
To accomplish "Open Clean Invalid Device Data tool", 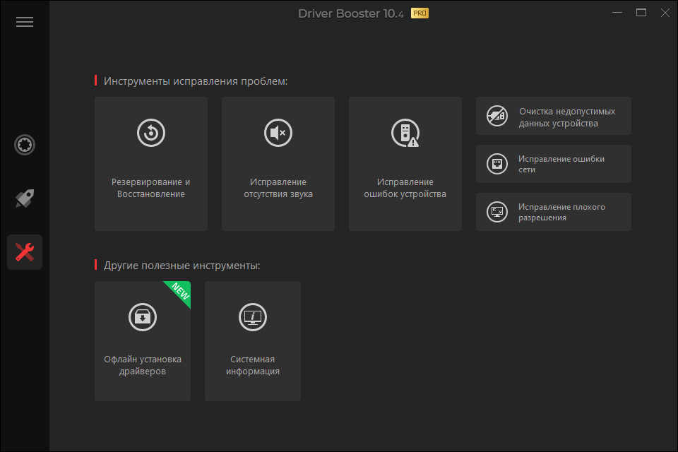I will coord(553,115).
